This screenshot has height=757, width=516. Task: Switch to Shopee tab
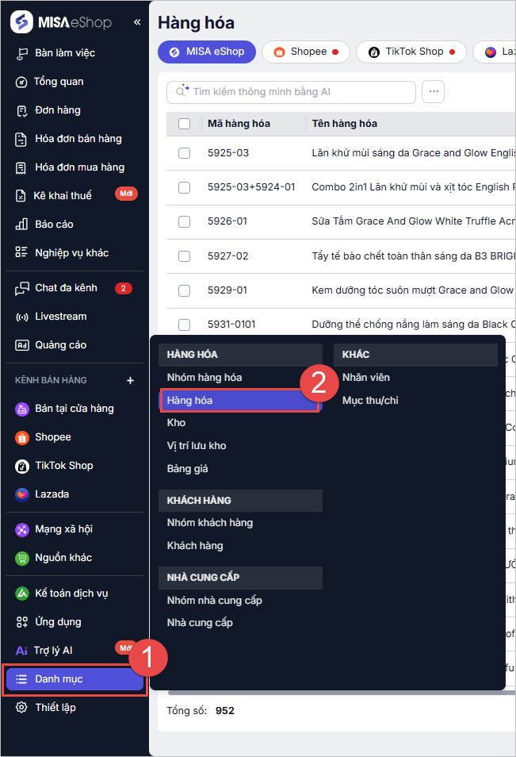click(x=306, y=52)
